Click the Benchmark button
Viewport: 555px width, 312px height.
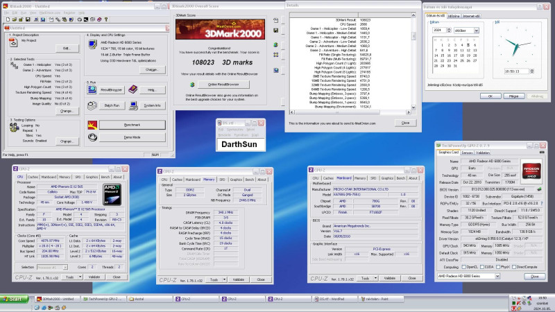pos(132,125)
